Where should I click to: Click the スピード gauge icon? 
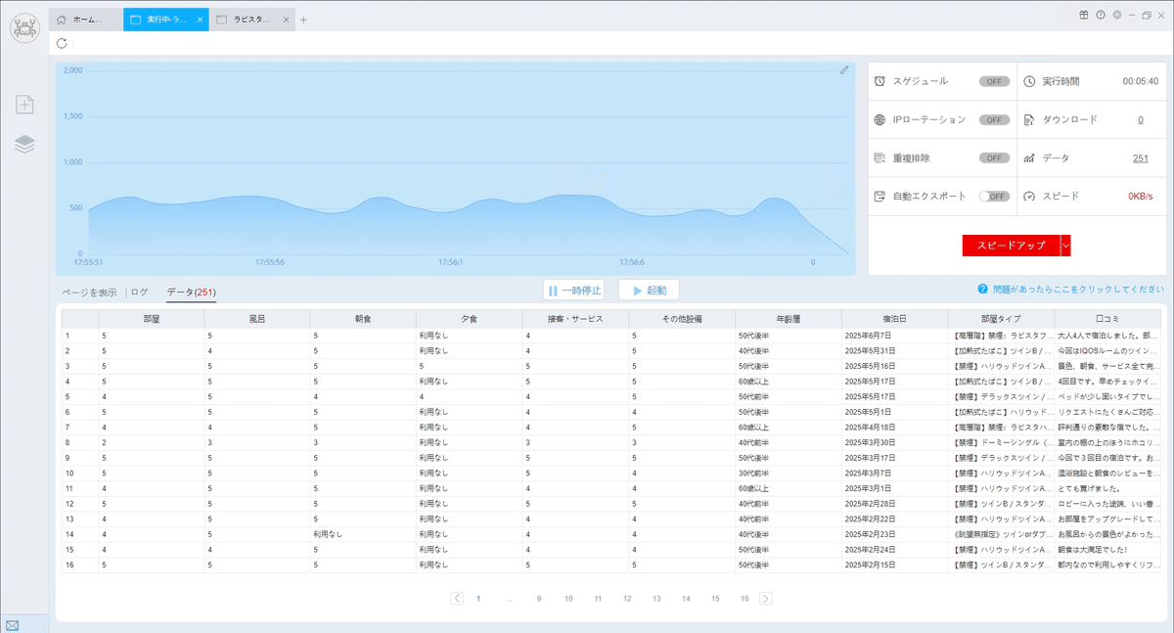tap(1029, 196)
